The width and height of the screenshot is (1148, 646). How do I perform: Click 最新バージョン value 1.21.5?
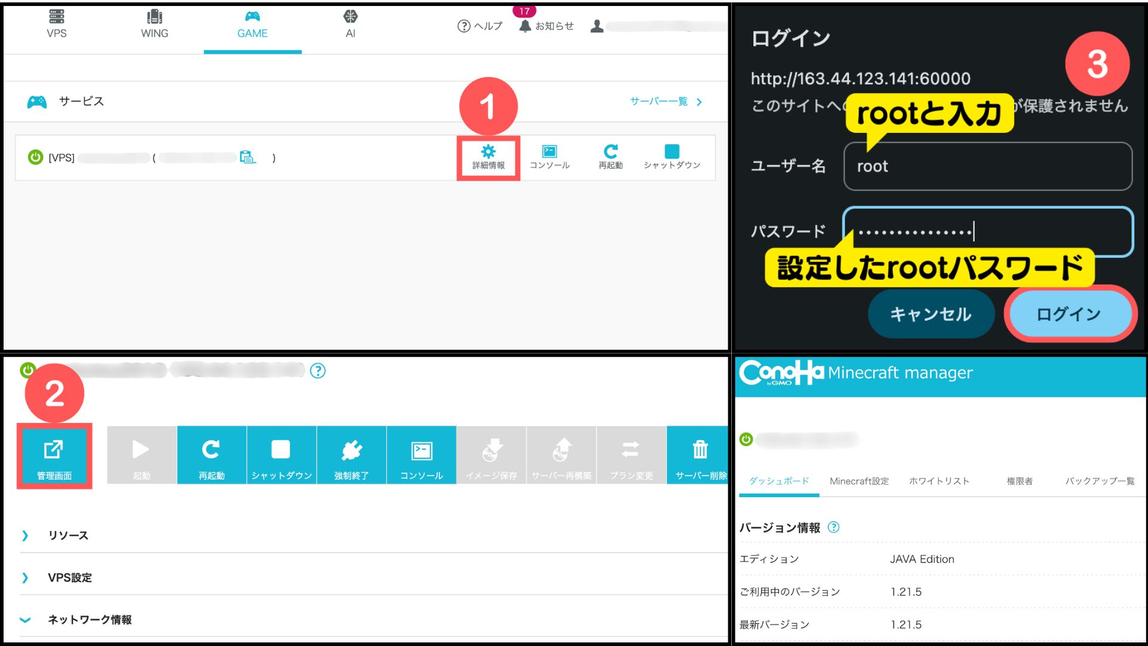pos(906,625)
